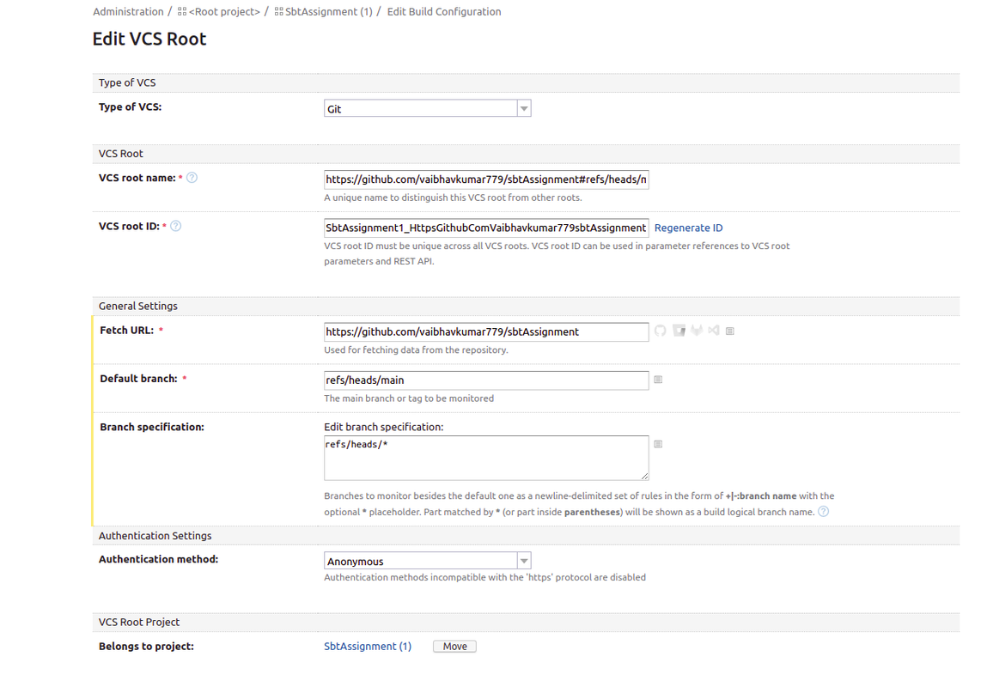Click the 'Edit VCS Root' heading
Viewport: 987px width, 687px height.
[149, 39]
